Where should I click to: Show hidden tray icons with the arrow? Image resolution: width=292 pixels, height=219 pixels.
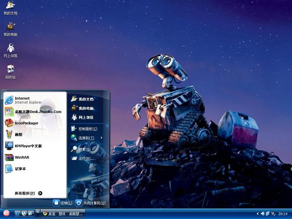point(257,214)
